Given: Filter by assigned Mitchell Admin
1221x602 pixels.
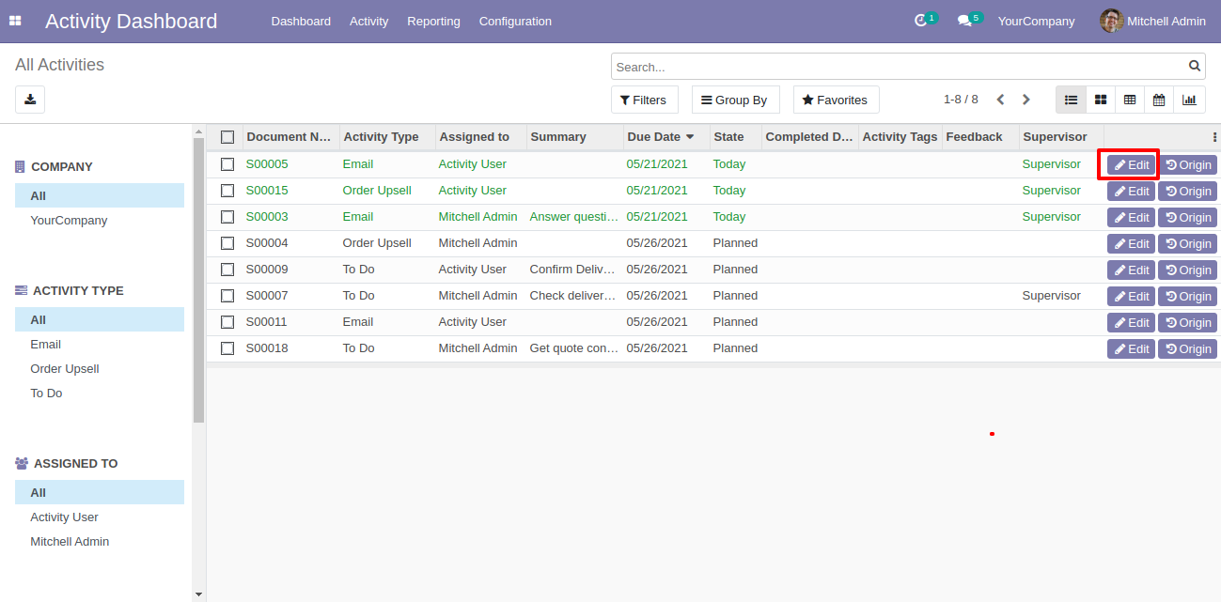Looking at the screenshot, I should click(100, 542).
